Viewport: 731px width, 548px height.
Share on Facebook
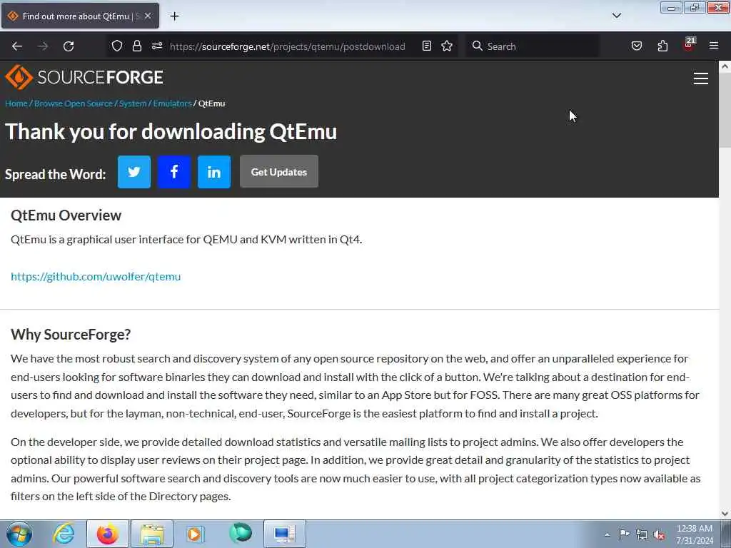[x=174, y=172]
